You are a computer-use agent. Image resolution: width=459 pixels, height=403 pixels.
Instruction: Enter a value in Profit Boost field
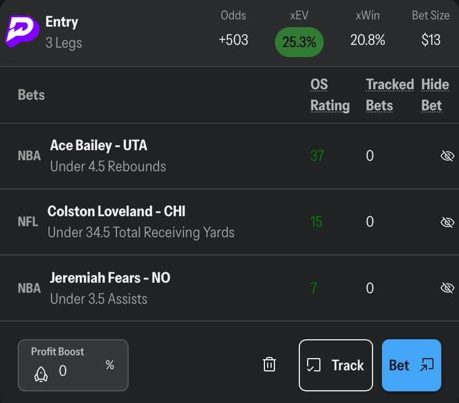click(x=78, y=371)
